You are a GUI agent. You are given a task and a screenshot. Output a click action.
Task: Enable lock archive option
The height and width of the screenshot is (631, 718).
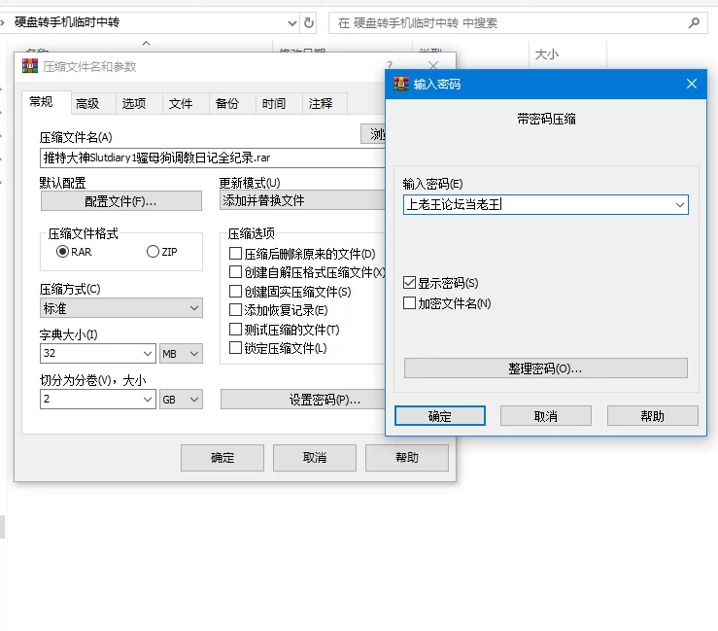click(x=235, y=348)
